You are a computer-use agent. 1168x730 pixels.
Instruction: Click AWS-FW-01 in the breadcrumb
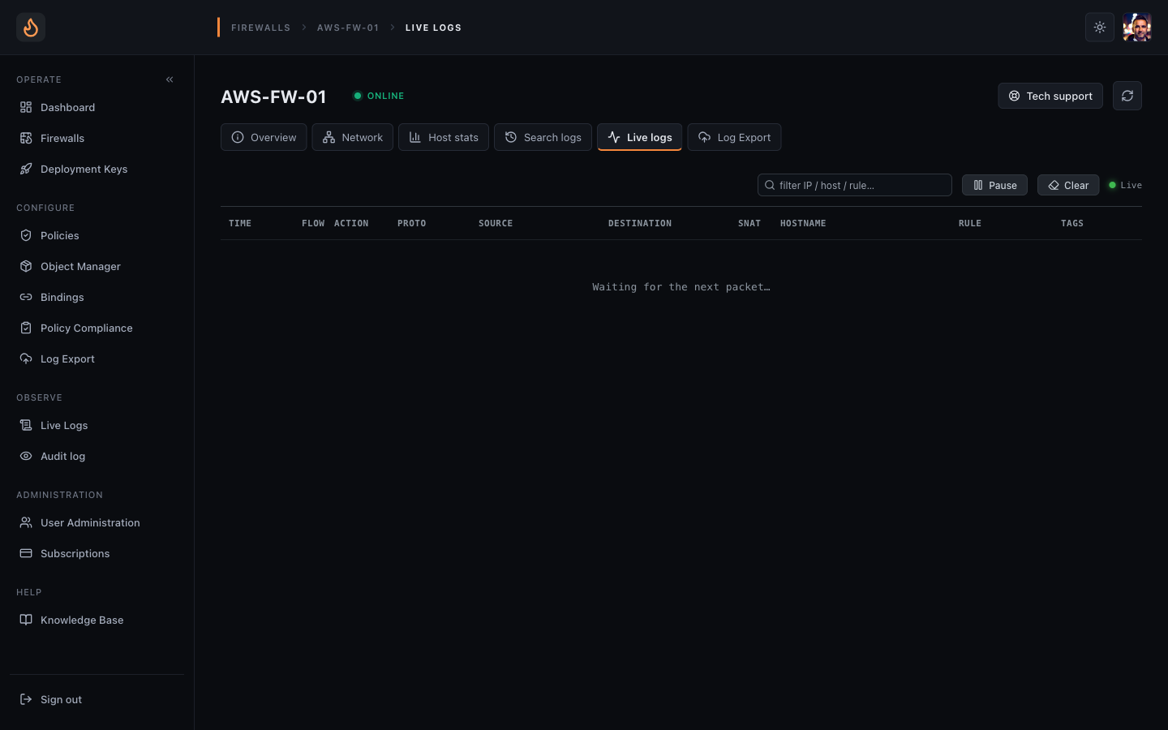348,28
